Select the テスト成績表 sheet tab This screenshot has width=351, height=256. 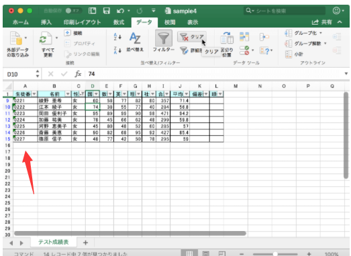click(x=53, y=242)
